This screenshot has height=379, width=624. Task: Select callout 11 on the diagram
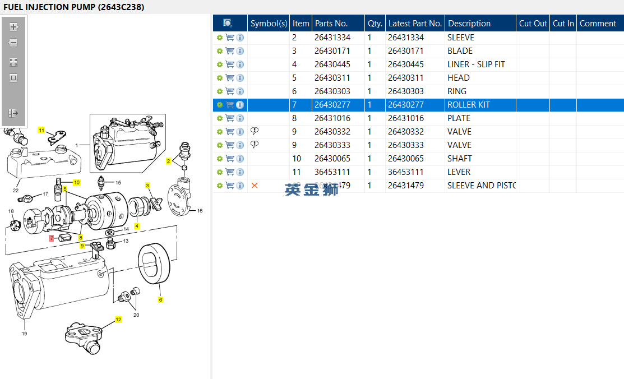click(x=41, y=130)
